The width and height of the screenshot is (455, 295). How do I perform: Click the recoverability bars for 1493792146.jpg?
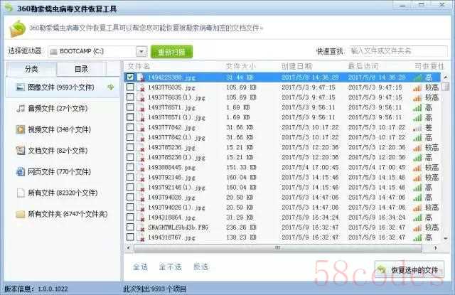click(x=417, y=178)
